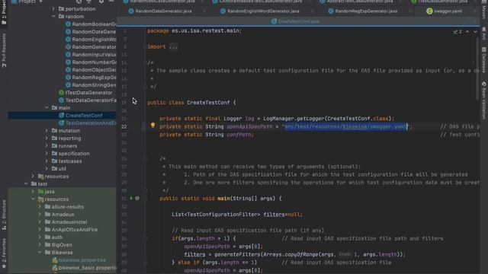This screenshot has height=274, width=488.
Task: Open RandomBooleanGenerator class file
Action: coord(91,24)
